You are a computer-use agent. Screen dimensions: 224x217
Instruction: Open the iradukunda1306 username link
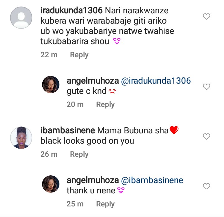click(x=72, y=10)
